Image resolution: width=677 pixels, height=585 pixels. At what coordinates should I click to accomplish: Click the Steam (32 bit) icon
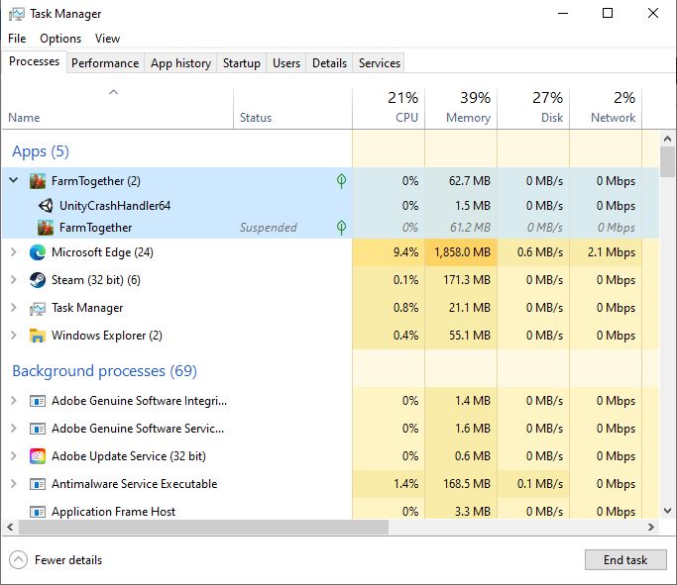(x=38, y=280)
